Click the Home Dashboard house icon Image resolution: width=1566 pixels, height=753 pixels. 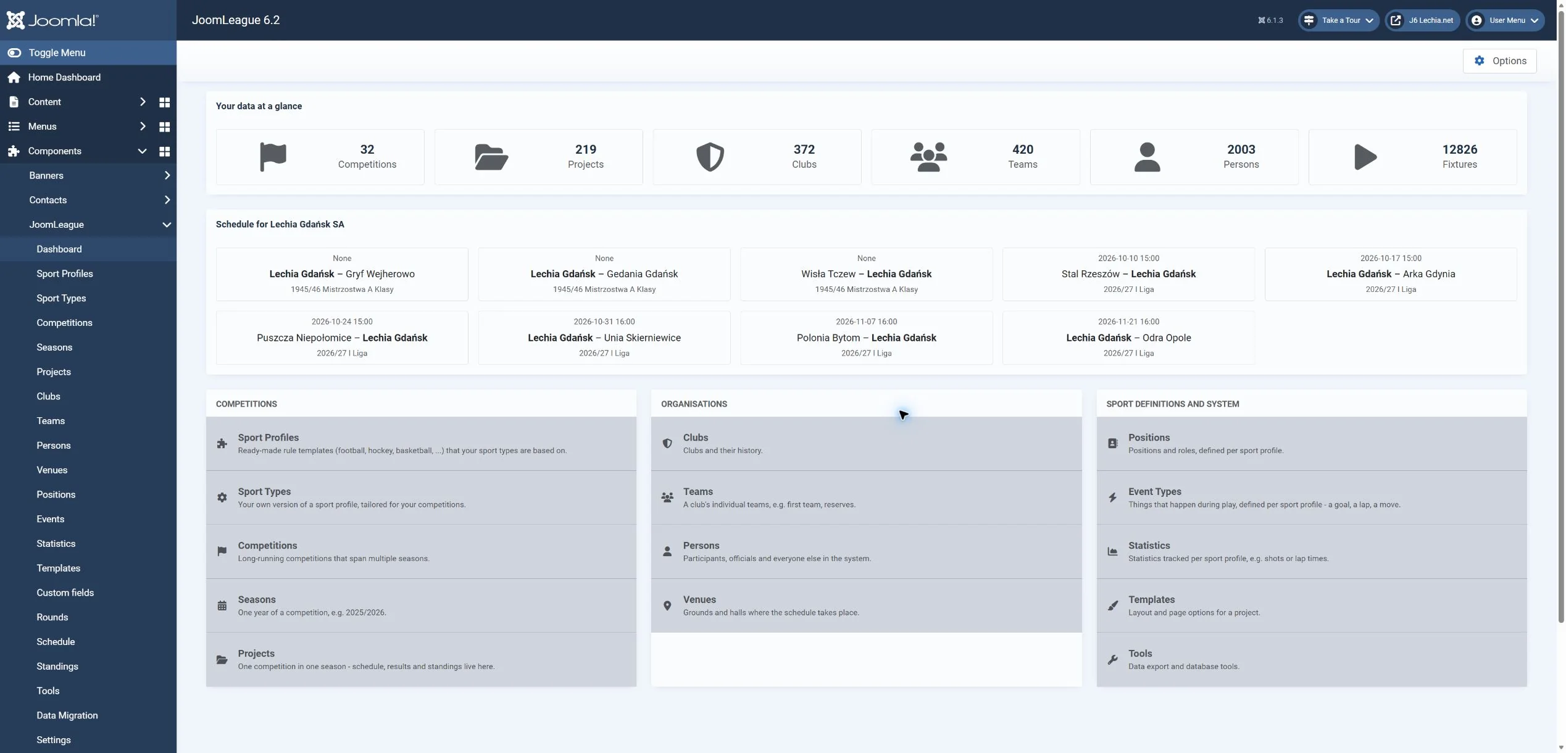click(14, 77)
